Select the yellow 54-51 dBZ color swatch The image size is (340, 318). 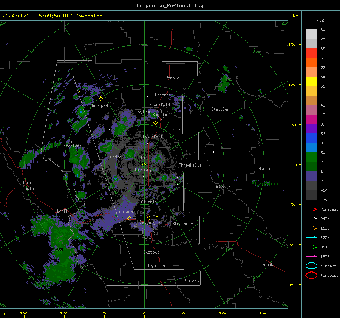click(x=311, y=81)
